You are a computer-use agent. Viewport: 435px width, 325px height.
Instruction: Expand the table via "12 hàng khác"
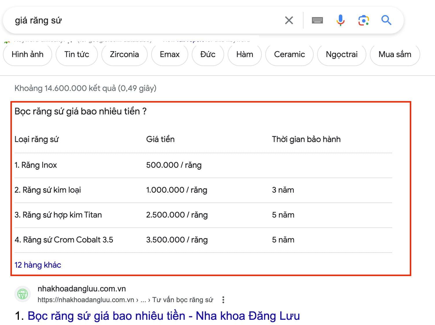pos(38,265)
